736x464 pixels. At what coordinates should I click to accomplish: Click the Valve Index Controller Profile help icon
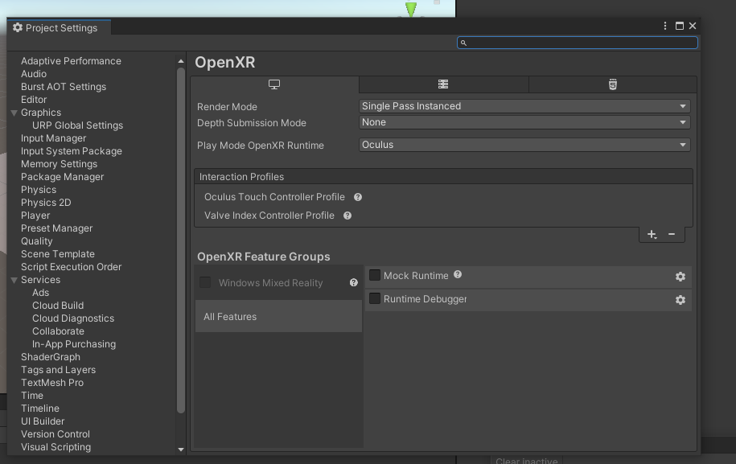coord(346,216)
